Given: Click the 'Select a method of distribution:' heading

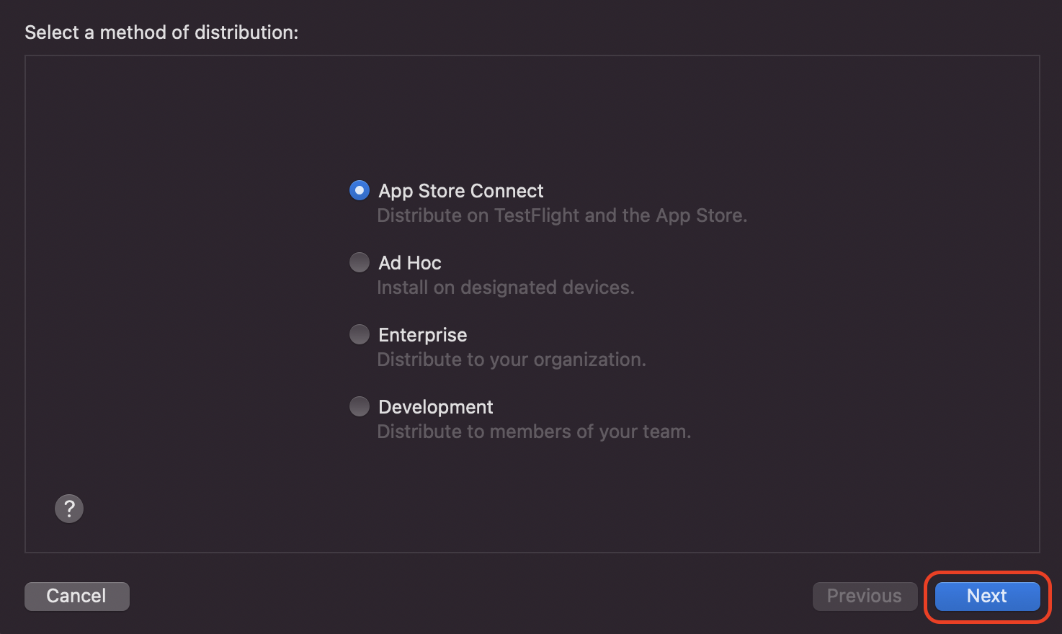Looking at the screenshot, I should pyautogui.click(x=161, y=32).
